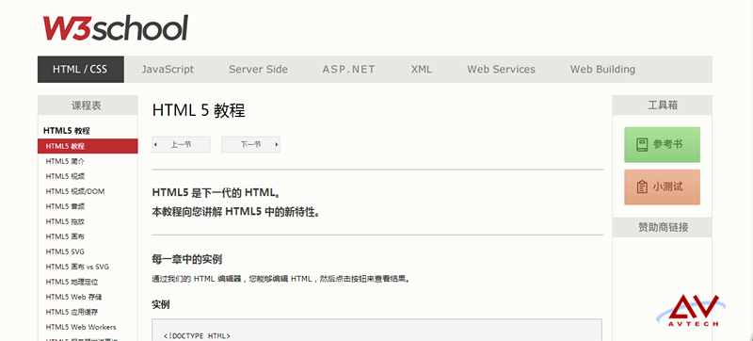
Task: Go to the XML tab
Action: (x=421, y=69)
